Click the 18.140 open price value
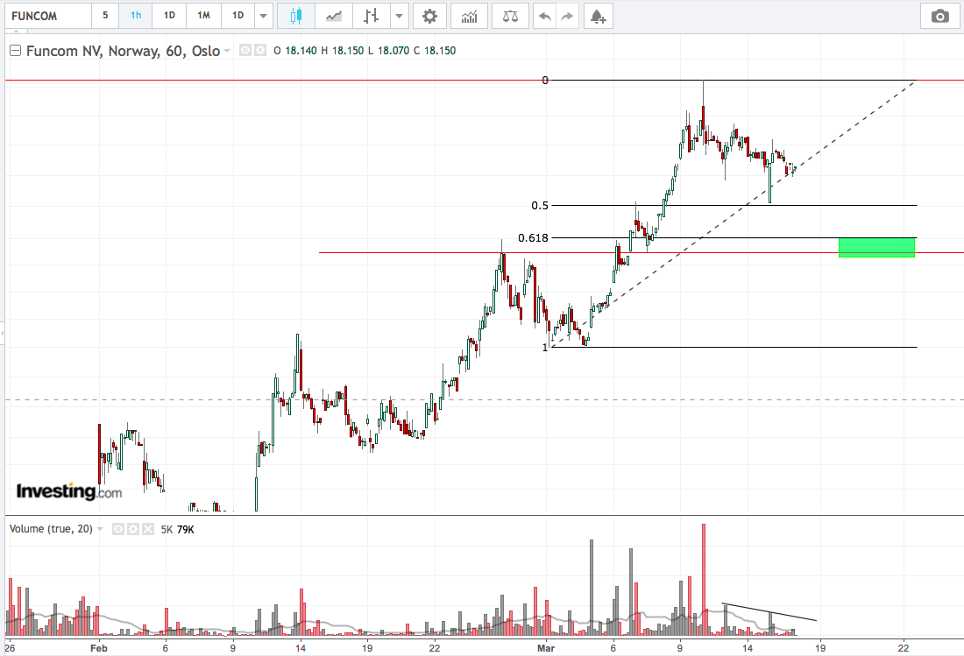 [301, 51]
